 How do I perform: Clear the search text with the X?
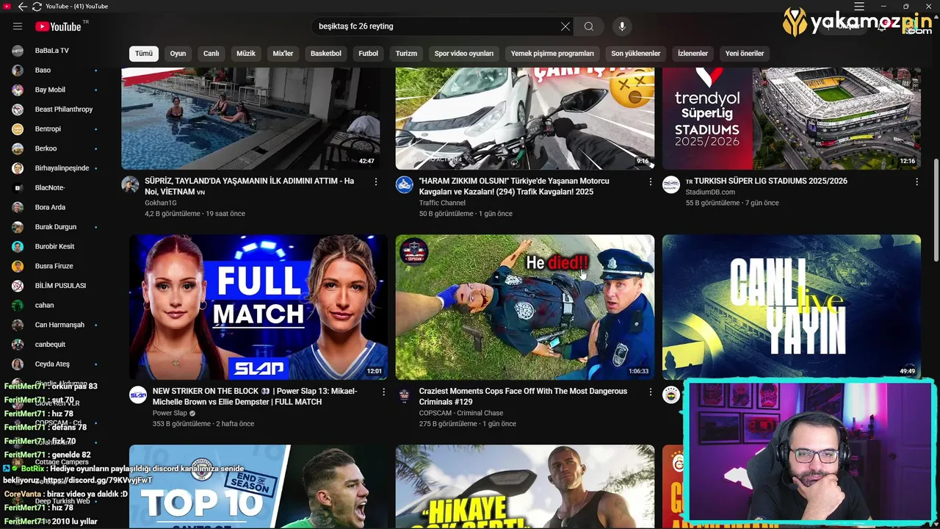(x=565, y=26)
